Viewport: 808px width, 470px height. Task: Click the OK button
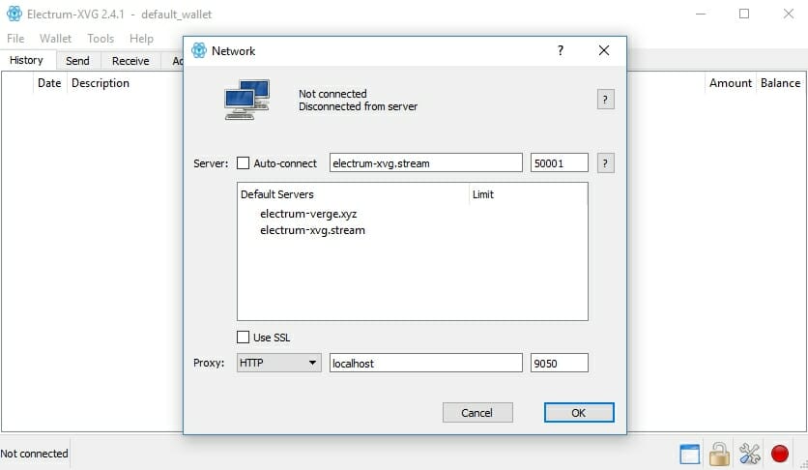point(579,413)
